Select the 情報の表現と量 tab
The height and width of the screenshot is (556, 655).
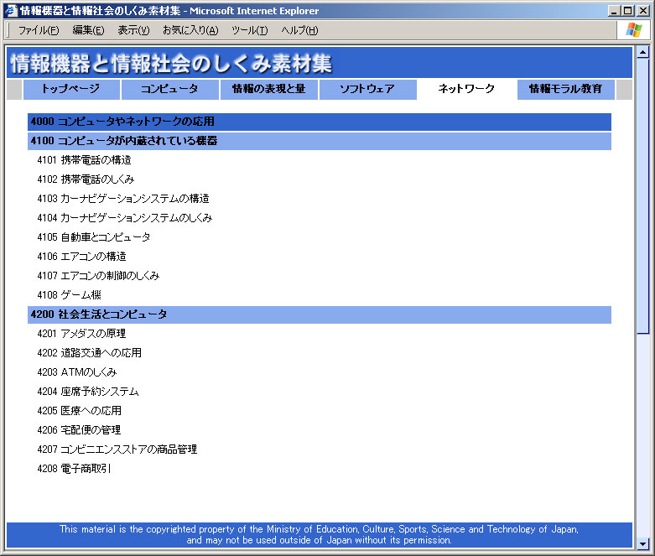coord(268,89)
